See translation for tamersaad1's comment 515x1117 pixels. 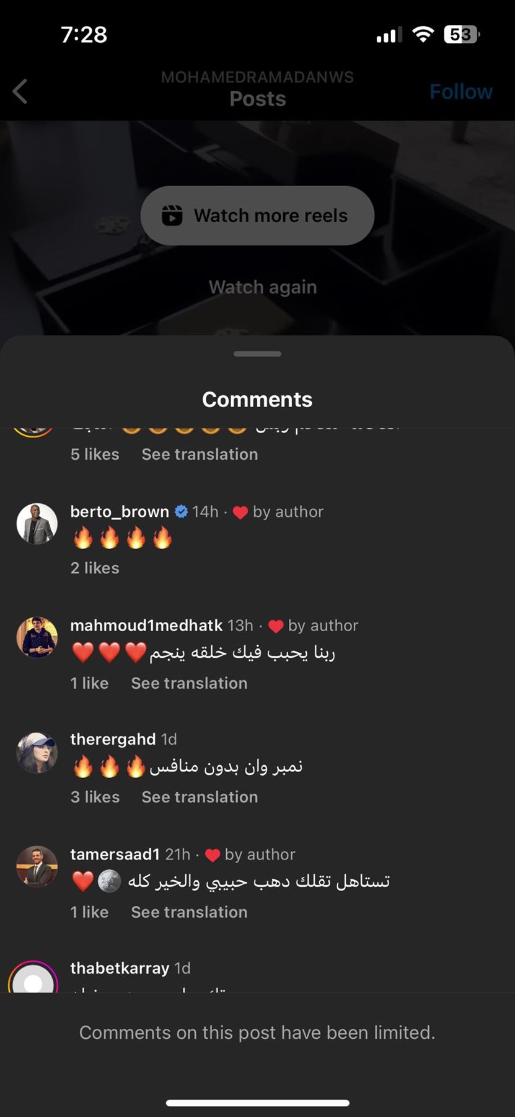click(x=189, y=912)
